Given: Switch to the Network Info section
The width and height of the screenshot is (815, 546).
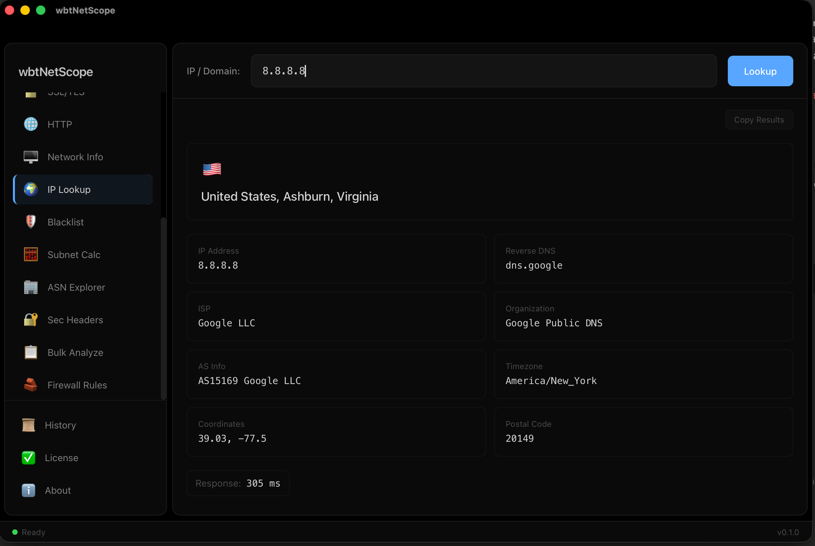Looking at the screenshot, I should point(75,157).
